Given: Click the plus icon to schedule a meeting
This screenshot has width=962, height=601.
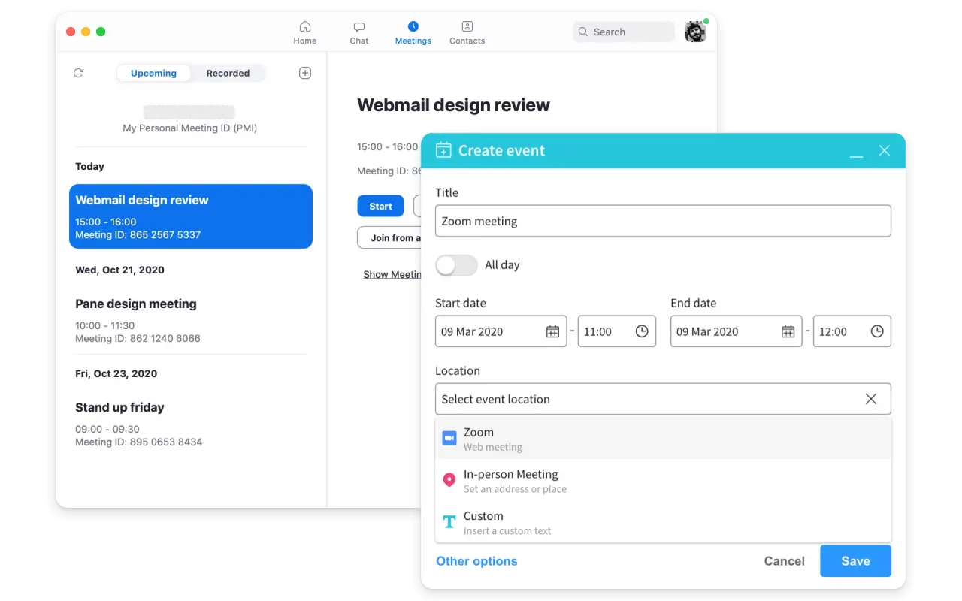Looking at the screenshot, I should [305, 73].
